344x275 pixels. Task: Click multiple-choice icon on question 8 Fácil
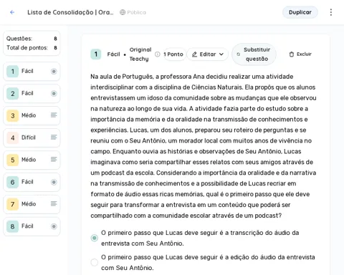click(54, 226)
